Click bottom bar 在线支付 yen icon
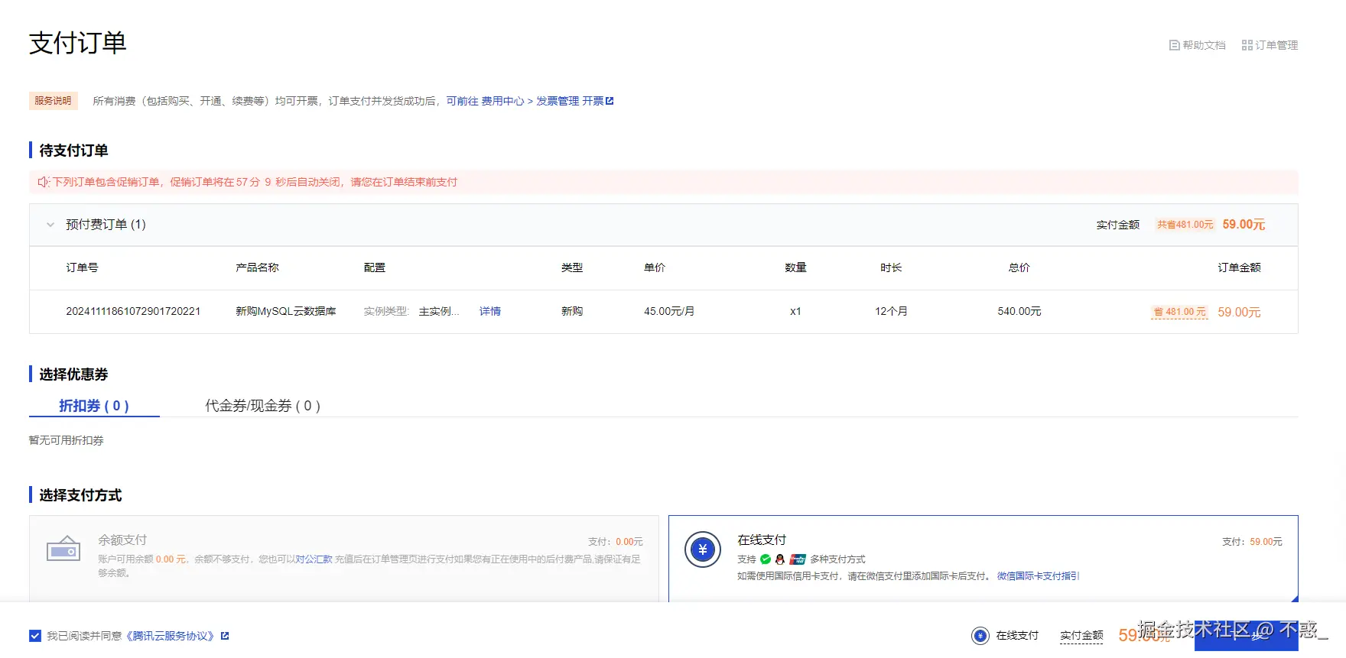This screenshot has width=1346, height=658. coord(980,636)
